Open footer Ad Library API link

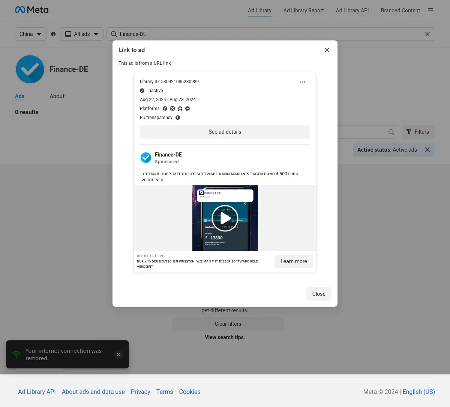(37, 392)
